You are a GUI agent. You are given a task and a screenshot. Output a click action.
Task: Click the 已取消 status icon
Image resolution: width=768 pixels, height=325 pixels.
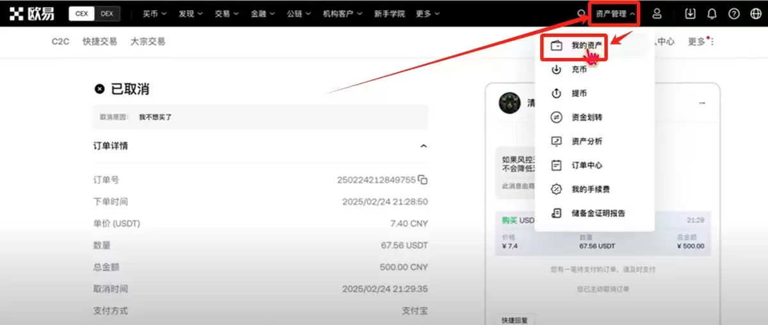[x=99, y=89]
